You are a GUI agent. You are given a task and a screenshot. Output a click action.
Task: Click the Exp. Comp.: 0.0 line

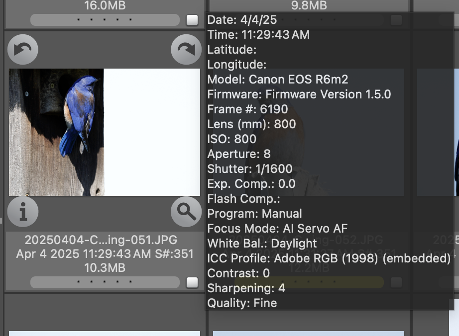[x=251, y=184]
